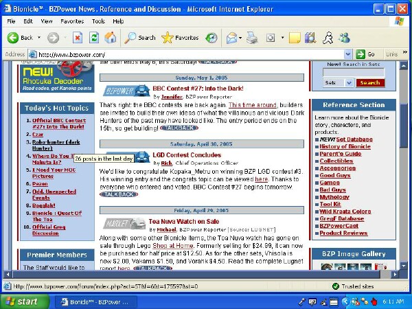Viewport: 412px width, 309px height.
Task: Click the Bionicle BZPower taskbar button
Action: point(95,302)
